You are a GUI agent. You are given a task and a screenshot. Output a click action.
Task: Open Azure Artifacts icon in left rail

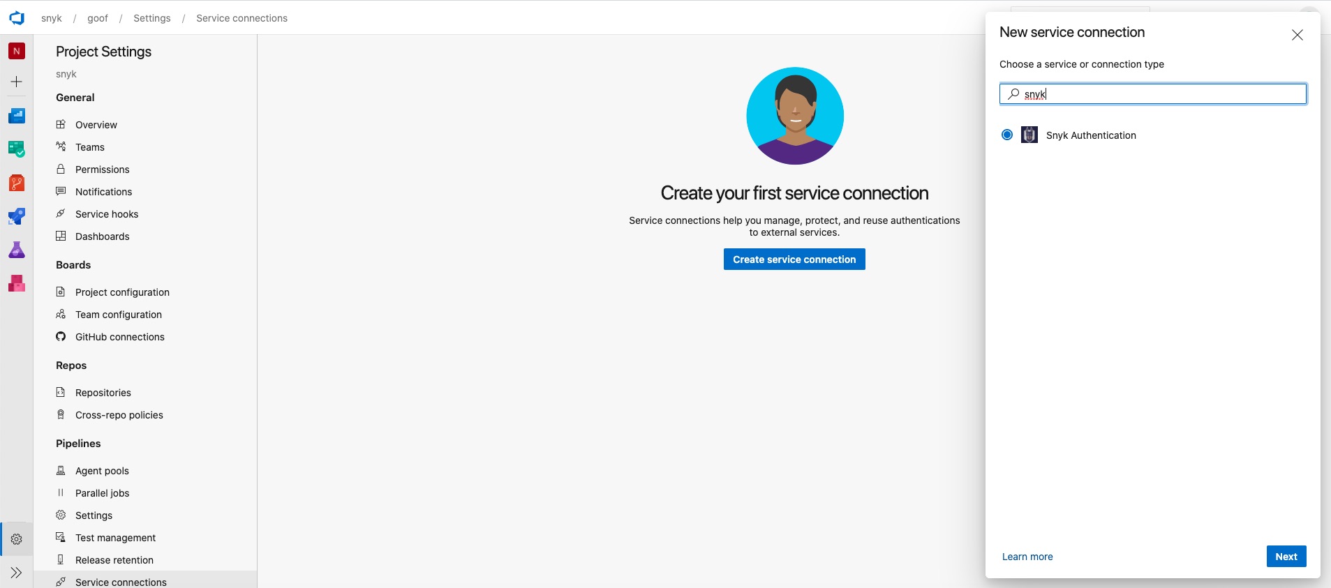click(x=17, y=283)
